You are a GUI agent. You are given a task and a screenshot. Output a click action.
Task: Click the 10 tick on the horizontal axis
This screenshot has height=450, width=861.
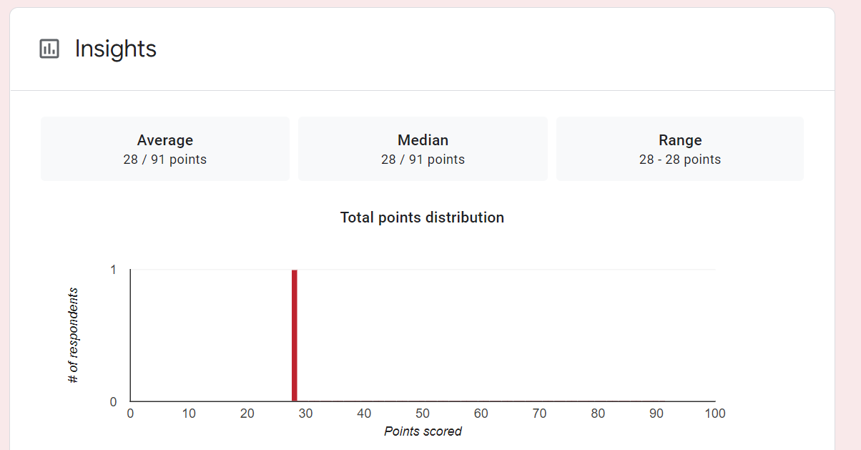click(x=189, y=414)
